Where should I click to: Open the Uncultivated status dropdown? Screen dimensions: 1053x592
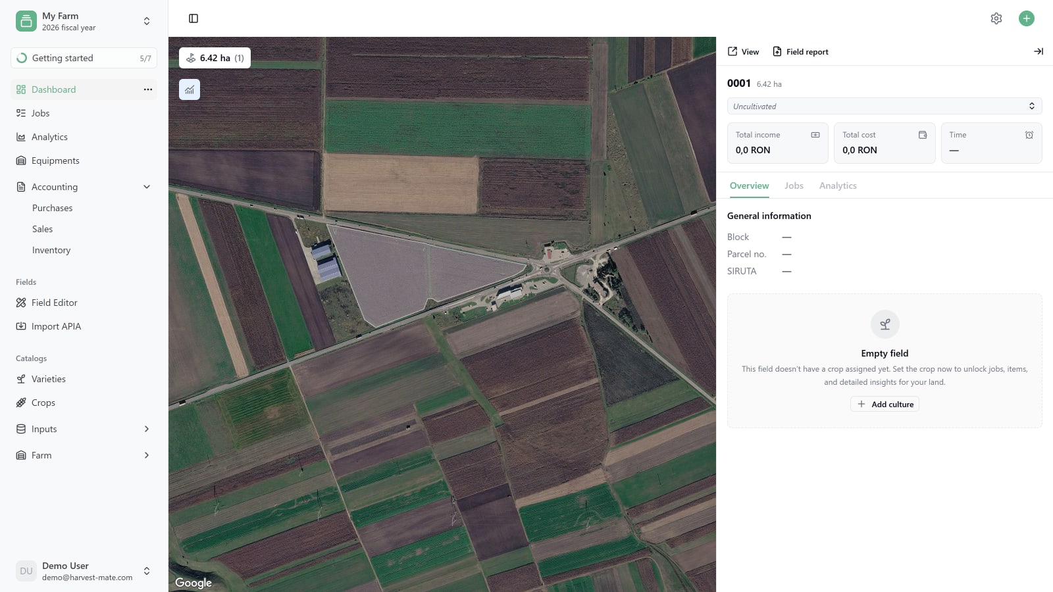click(885, 106)
